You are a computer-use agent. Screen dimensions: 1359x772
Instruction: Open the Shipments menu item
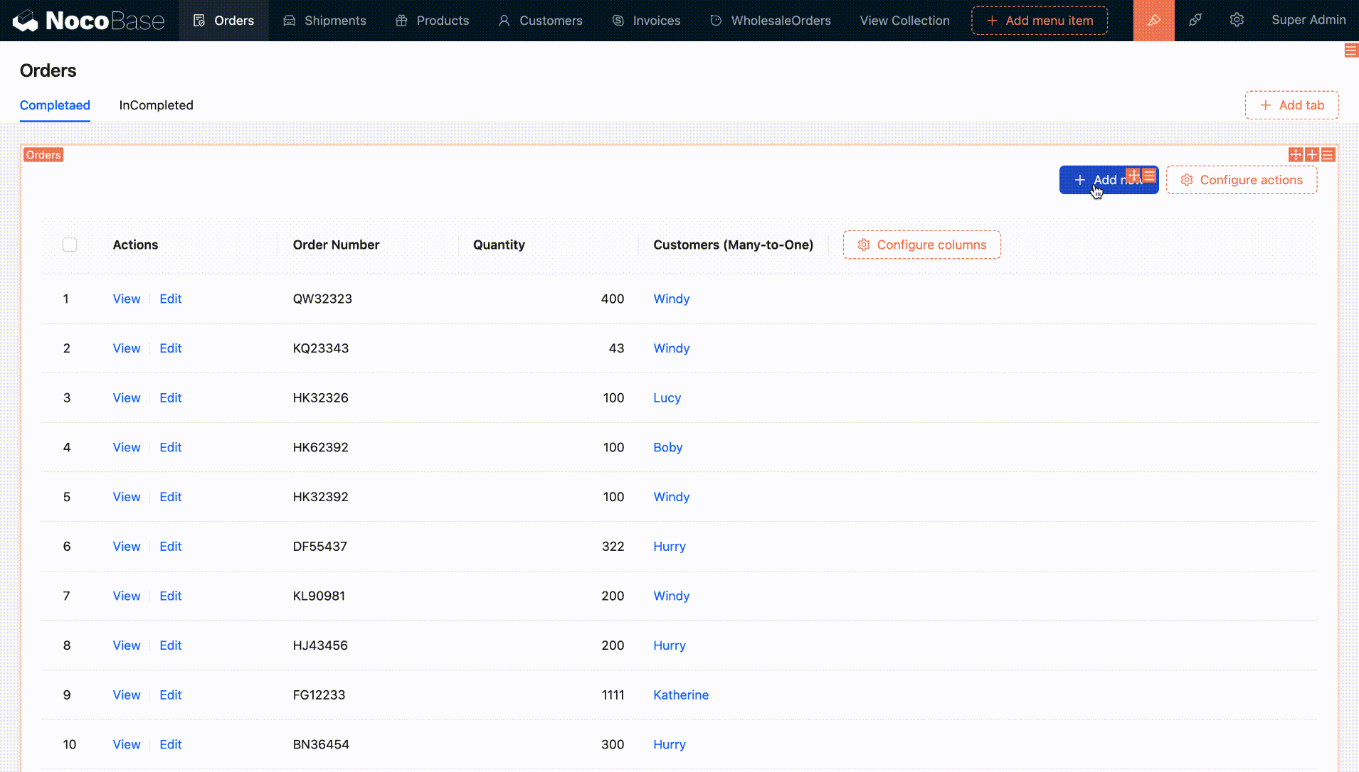tap(324, 21)
